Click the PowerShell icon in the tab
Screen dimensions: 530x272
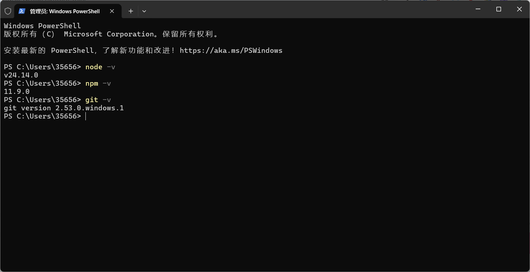[22, 11]
